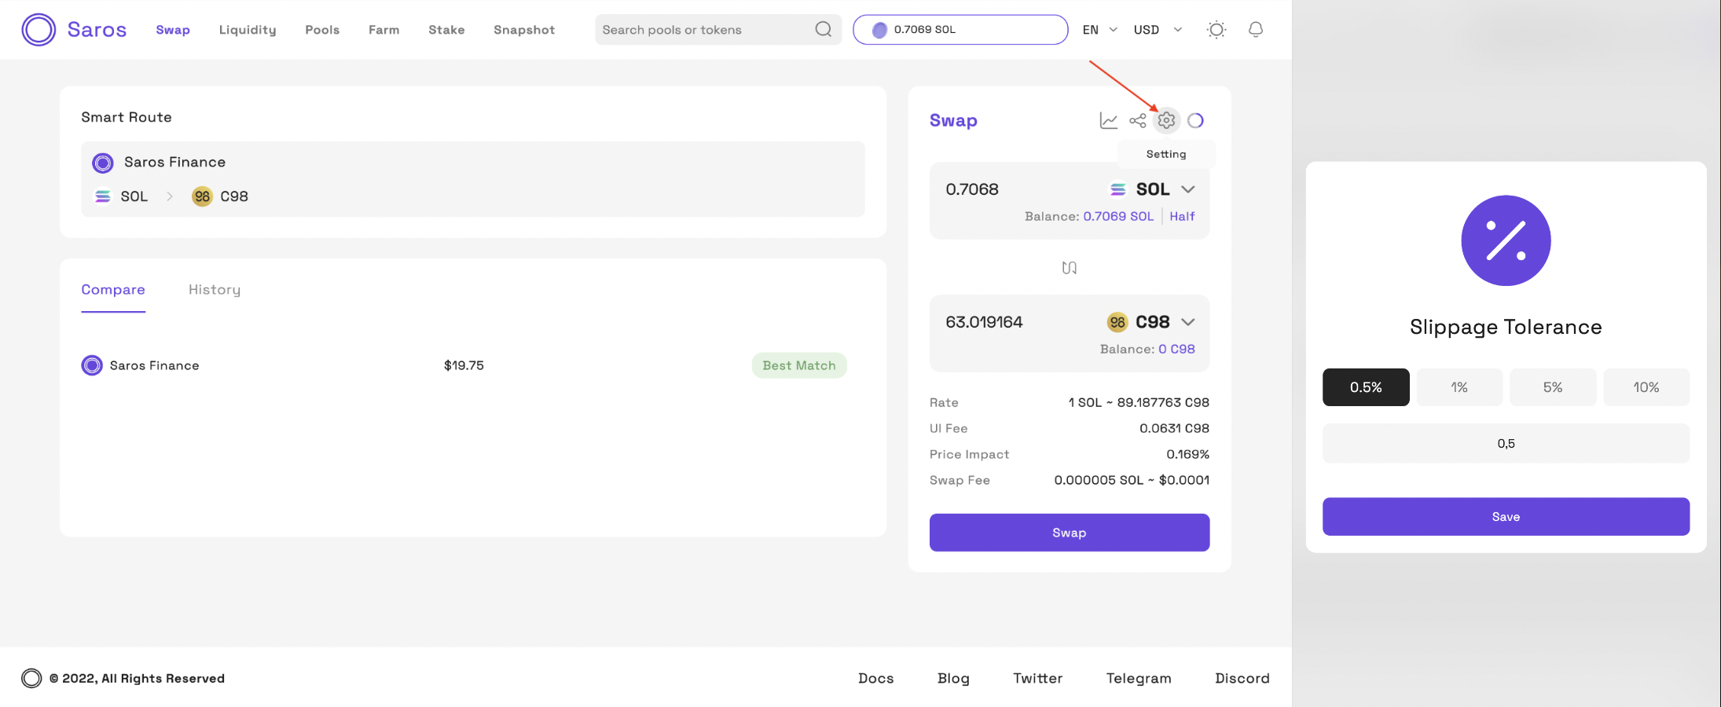Open the swap Setting gear icon
This screenshot has height=707, width=1721.
click(x=1166, y=120)
